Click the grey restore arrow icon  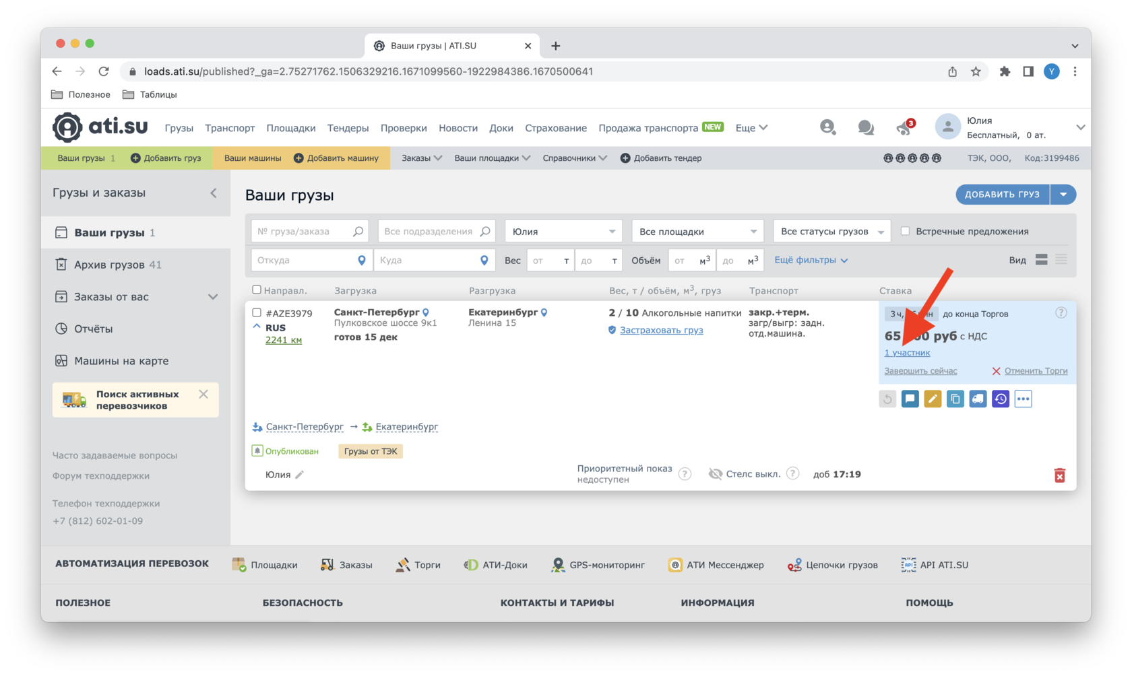(887, 399)
